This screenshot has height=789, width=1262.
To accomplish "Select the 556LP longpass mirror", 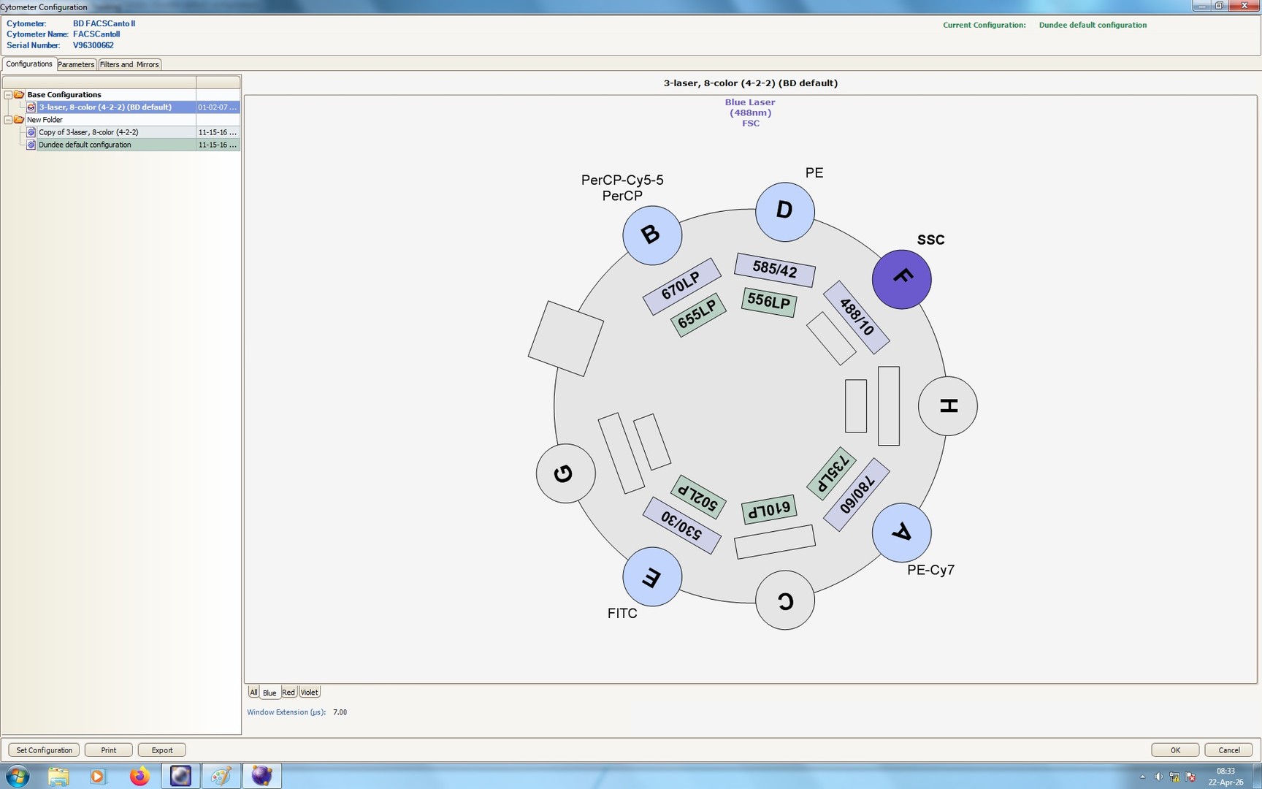I will (768, 301).
